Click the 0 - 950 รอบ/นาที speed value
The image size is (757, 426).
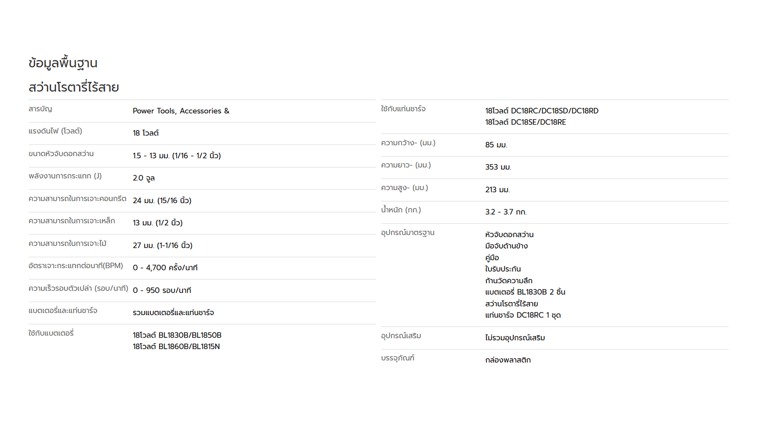pos(162,290)
